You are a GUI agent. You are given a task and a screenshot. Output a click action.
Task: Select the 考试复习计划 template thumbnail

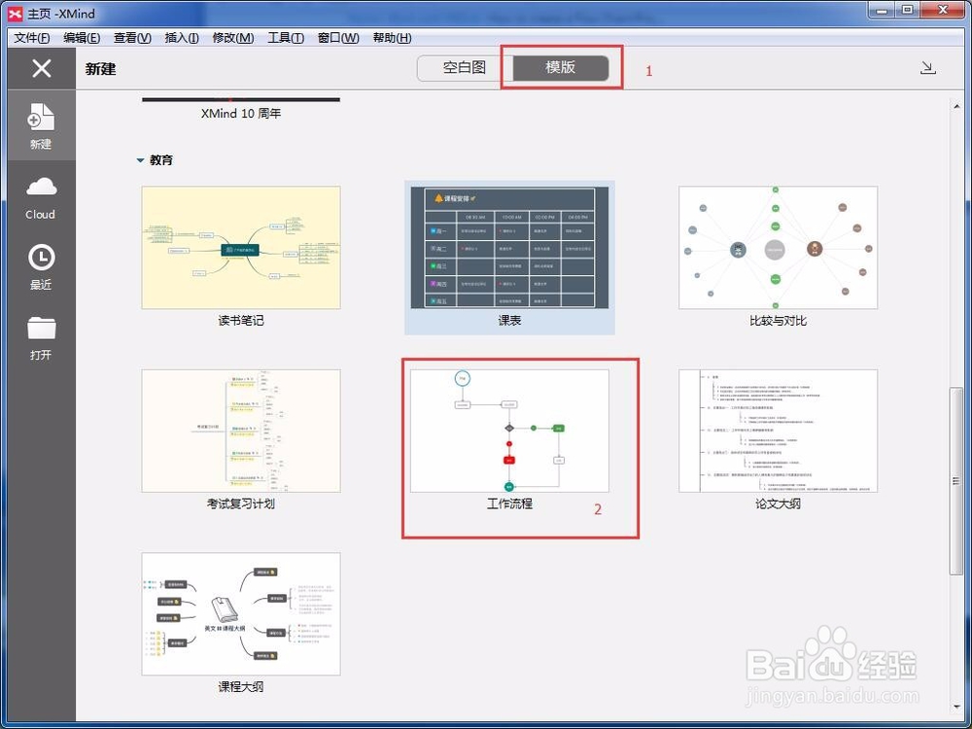(x=240, y=431)
